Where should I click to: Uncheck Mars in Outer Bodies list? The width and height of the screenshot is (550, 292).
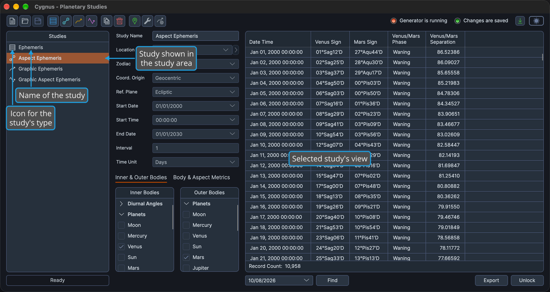click(186, 257)
